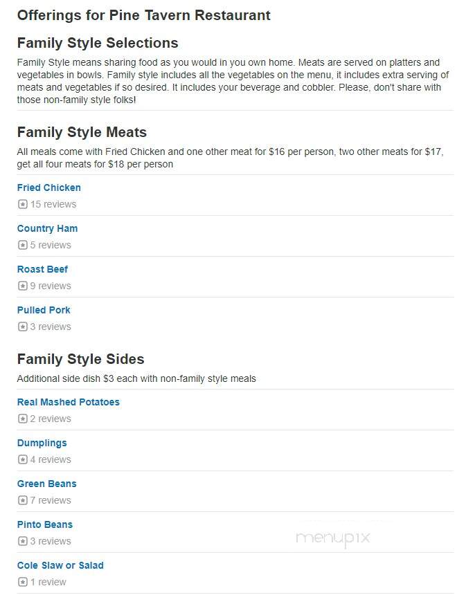Click the star icon under Pinto Beans
This screenshot has height=595, width=457.
tap(23, 541)
